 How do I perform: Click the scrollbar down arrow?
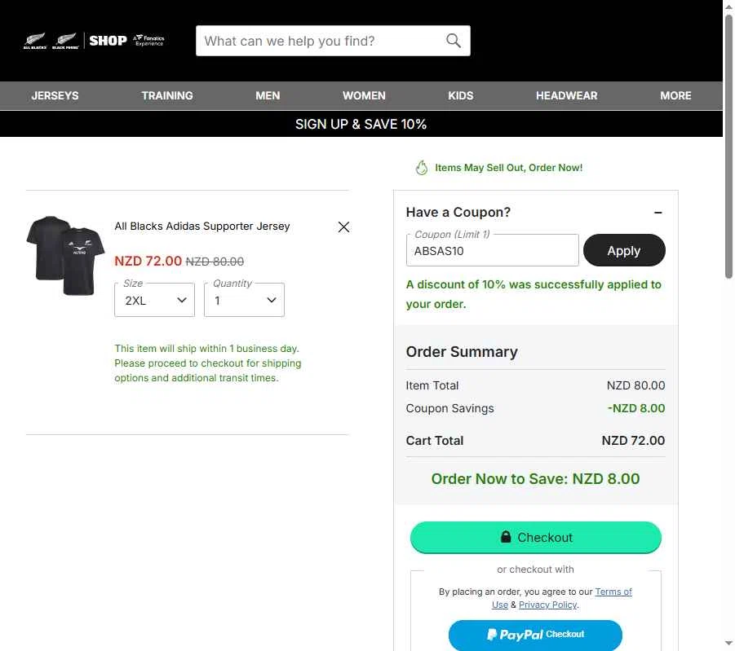tap(728, 643)
